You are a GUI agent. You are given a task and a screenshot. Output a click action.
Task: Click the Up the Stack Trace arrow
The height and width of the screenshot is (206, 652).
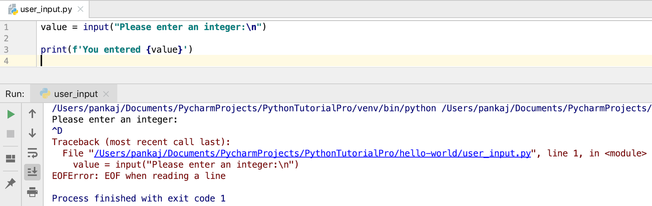tap(32, 114)
